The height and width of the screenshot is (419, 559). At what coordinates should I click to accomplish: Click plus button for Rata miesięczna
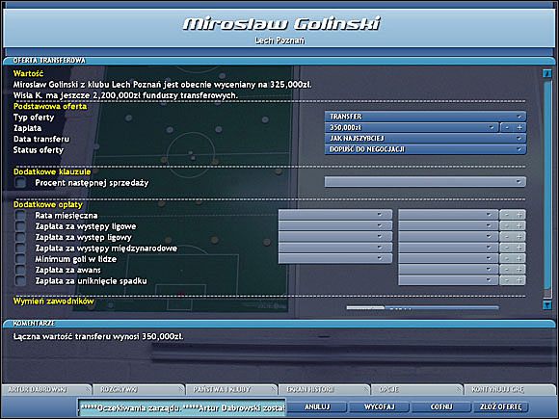coord(519,215)
